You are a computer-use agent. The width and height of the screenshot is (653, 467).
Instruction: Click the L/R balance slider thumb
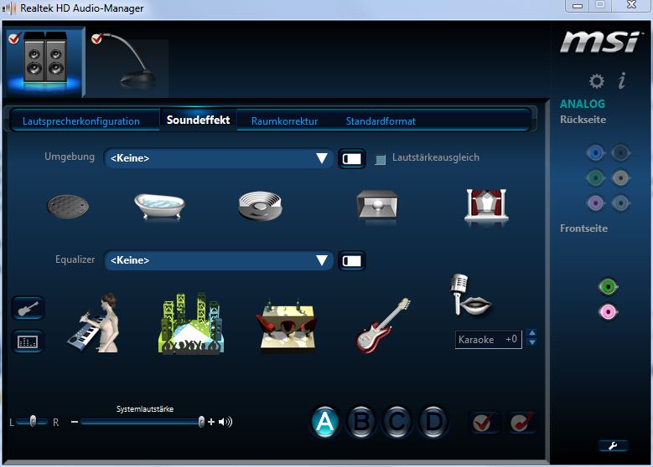[x=33, y=422]
